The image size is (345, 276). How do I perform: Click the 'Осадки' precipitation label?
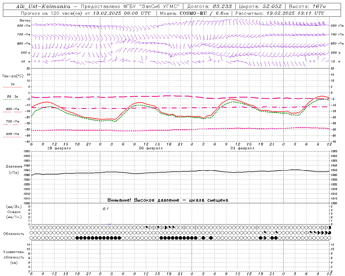14,212
